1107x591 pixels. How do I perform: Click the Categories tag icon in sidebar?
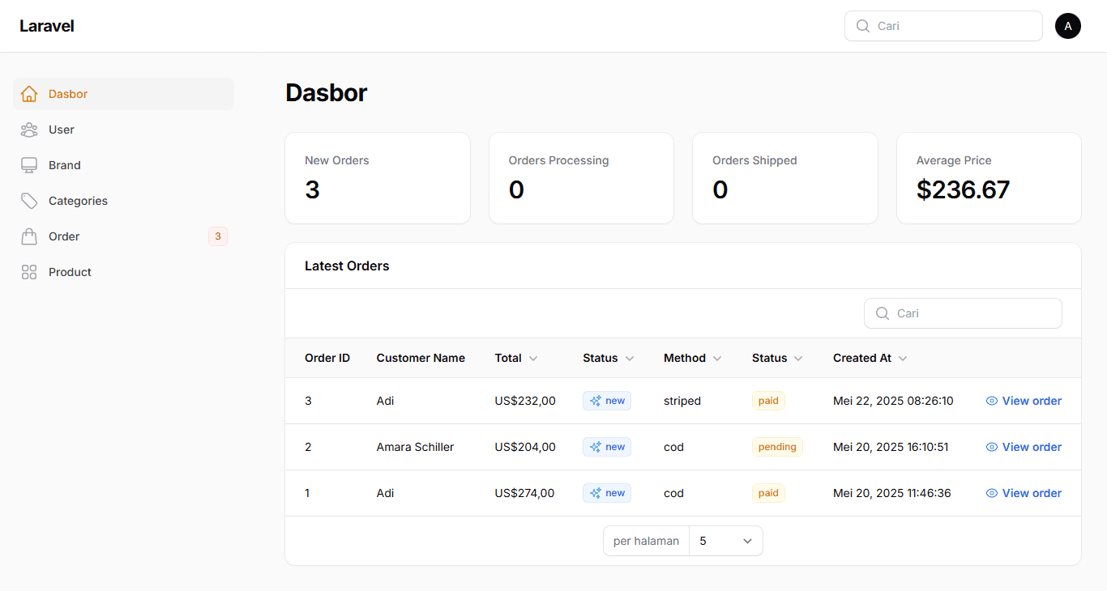click(29, 201)
